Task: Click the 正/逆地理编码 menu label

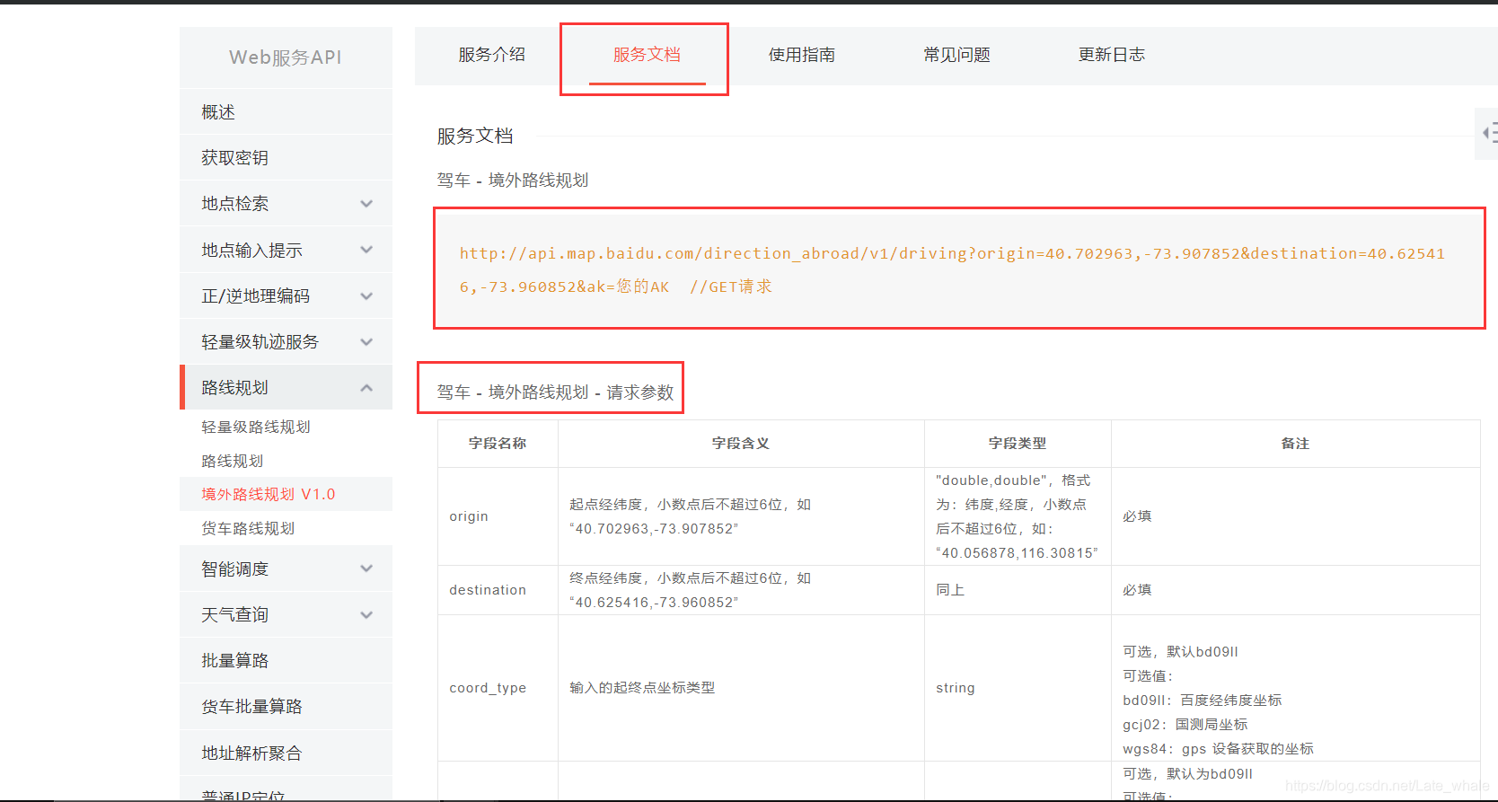Action: [x=256, y=296]
